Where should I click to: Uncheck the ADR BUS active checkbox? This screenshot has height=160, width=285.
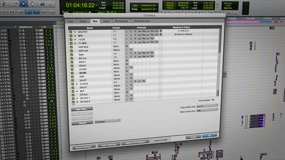pyautogui.click(x=71, y=47)
